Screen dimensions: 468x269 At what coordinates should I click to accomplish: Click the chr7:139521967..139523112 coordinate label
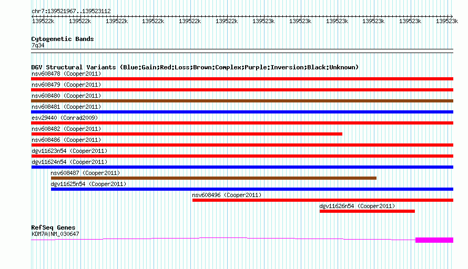(x=71, y=11)
